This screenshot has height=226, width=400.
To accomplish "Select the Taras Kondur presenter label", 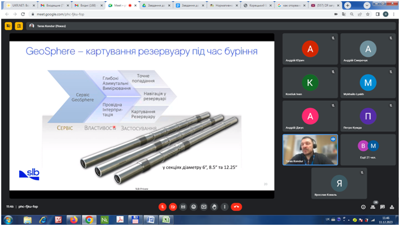I will (x=51, y=26).
